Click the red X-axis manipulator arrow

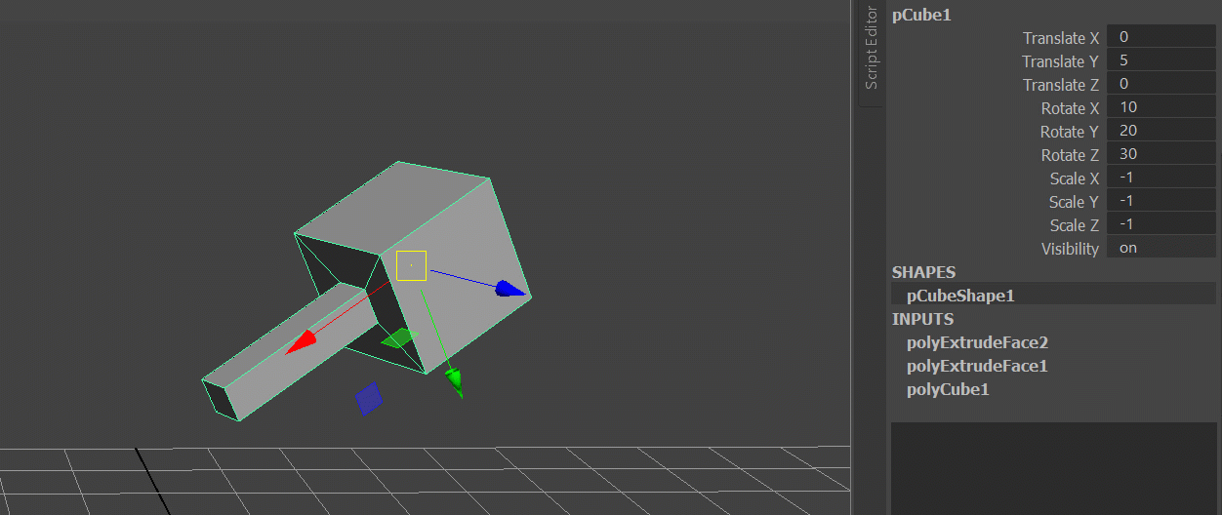point(302,341)
